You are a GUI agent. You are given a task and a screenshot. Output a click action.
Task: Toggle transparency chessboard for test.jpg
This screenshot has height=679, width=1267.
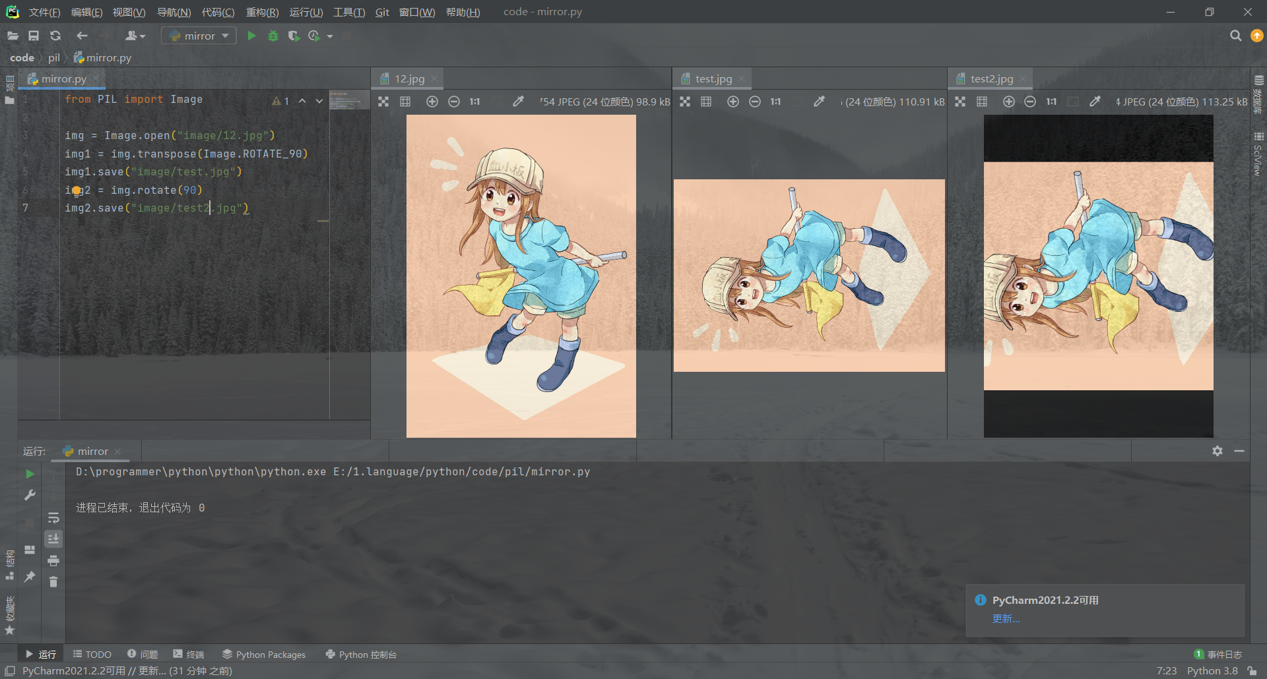(685, 102)
